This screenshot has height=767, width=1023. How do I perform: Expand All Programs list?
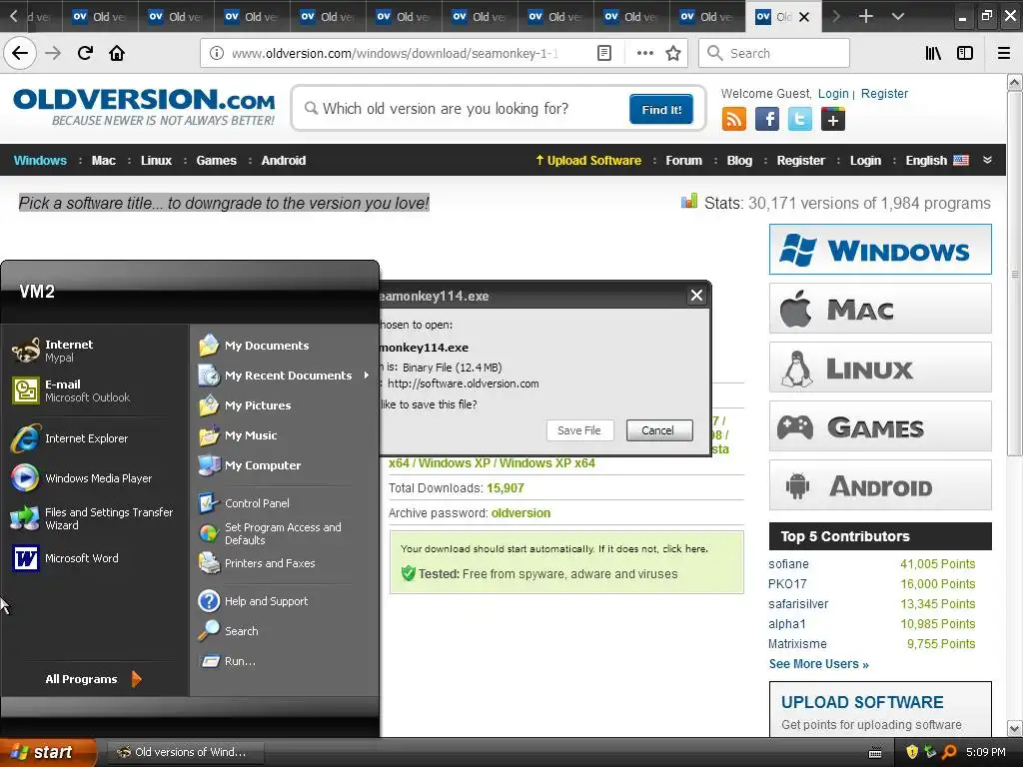tap(93, 679)
